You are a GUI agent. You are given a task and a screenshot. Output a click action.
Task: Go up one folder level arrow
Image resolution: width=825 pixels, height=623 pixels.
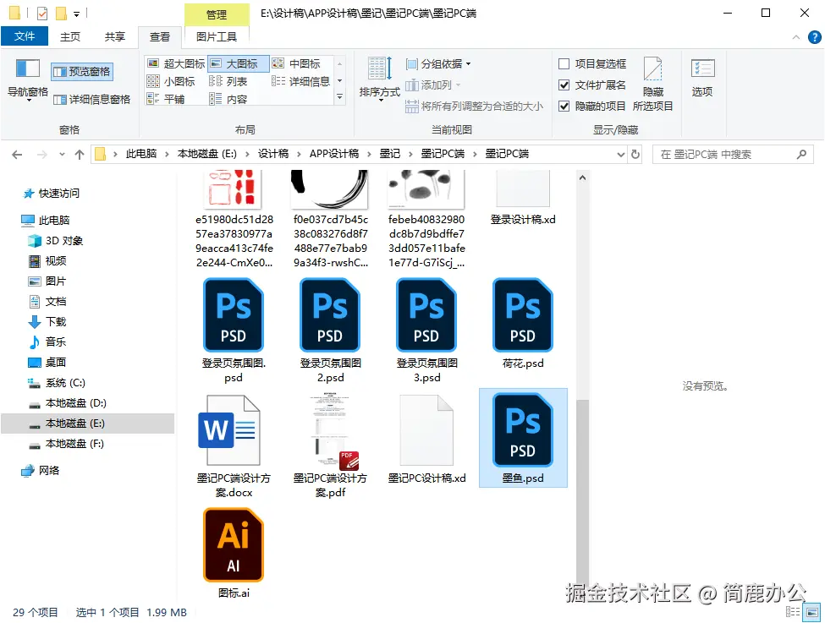(80, 155)
